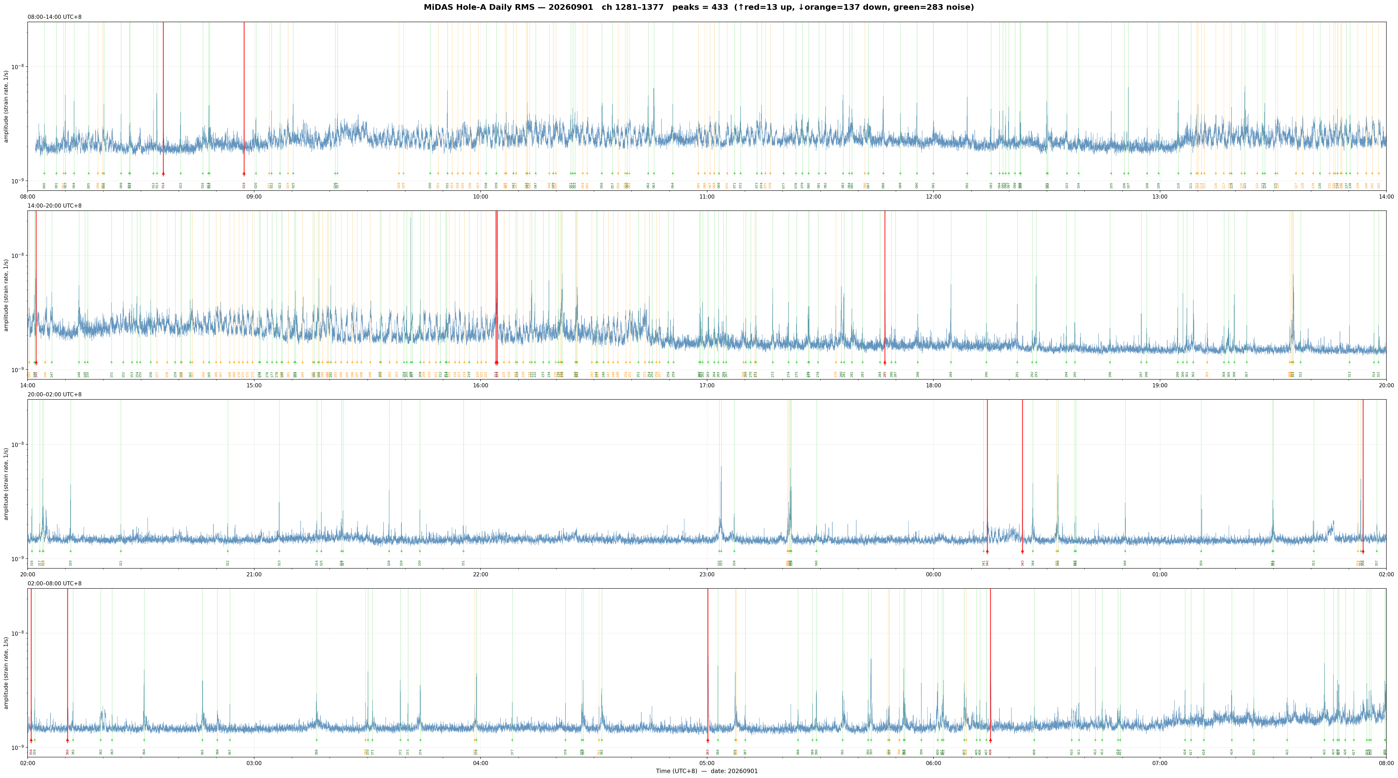
Task: Pick the green noise marker labeled 377
Action: 512,740
